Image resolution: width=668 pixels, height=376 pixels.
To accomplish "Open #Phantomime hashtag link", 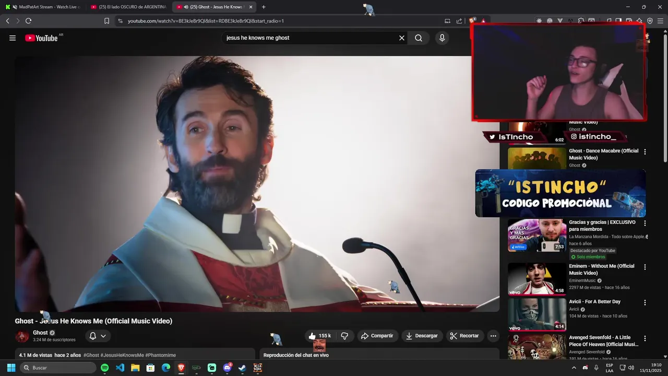I will click(161, 355).
